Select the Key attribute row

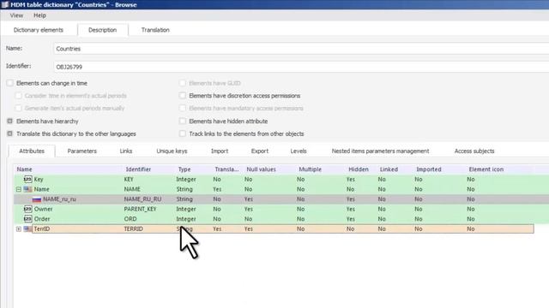coord(281,179)
